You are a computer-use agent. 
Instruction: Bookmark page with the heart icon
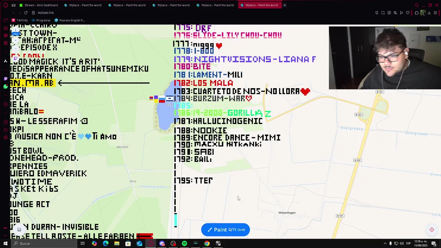click(408, 13)
